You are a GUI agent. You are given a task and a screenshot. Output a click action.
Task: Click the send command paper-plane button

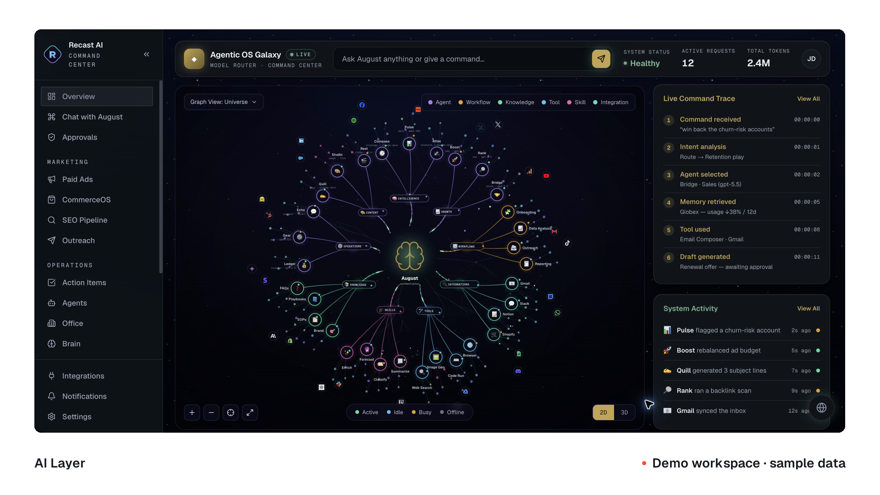(601, 59)
